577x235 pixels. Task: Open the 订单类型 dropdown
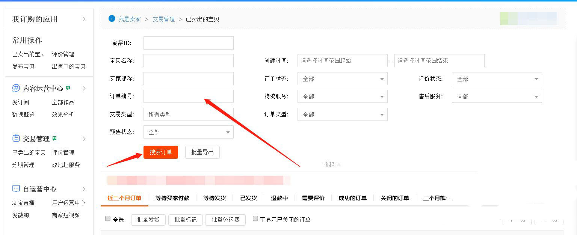coord(343,114)
